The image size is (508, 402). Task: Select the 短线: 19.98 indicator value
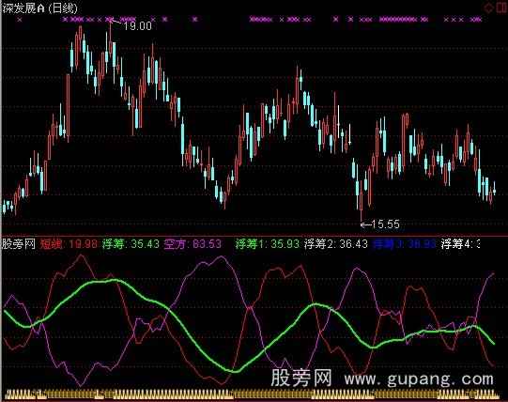pos(69,244)
